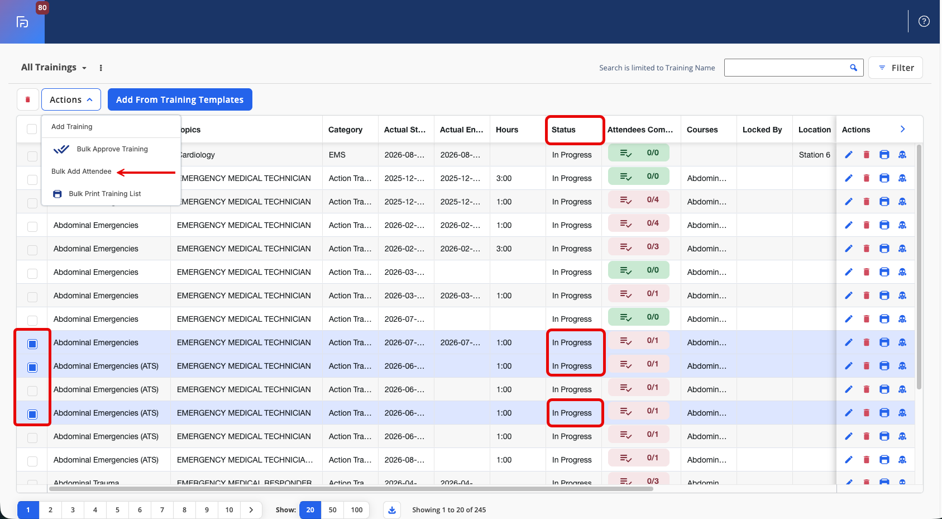The image size is (942, 519).
Task: Expand columns with the header chevron arrow
Action: (x=902, y=129)
